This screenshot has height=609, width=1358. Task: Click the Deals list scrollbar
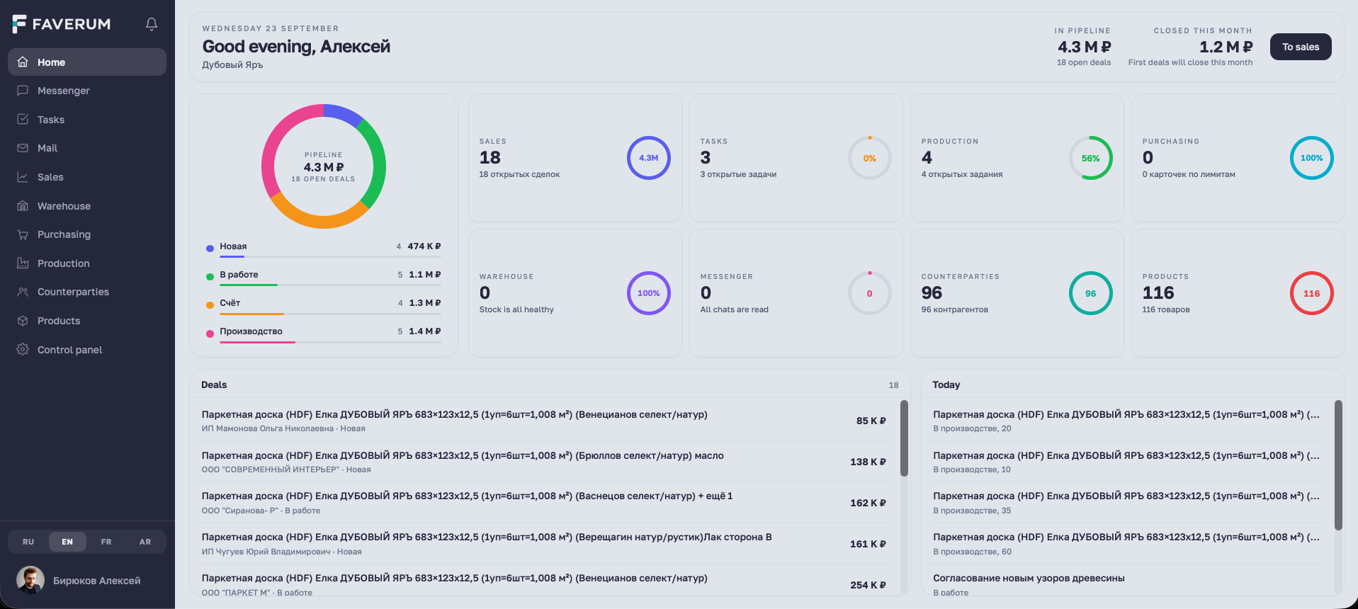(x=904, y=438)
